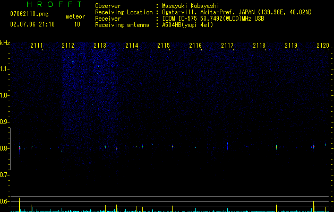
Task: Click the Observer label
Action: [108, 6]
